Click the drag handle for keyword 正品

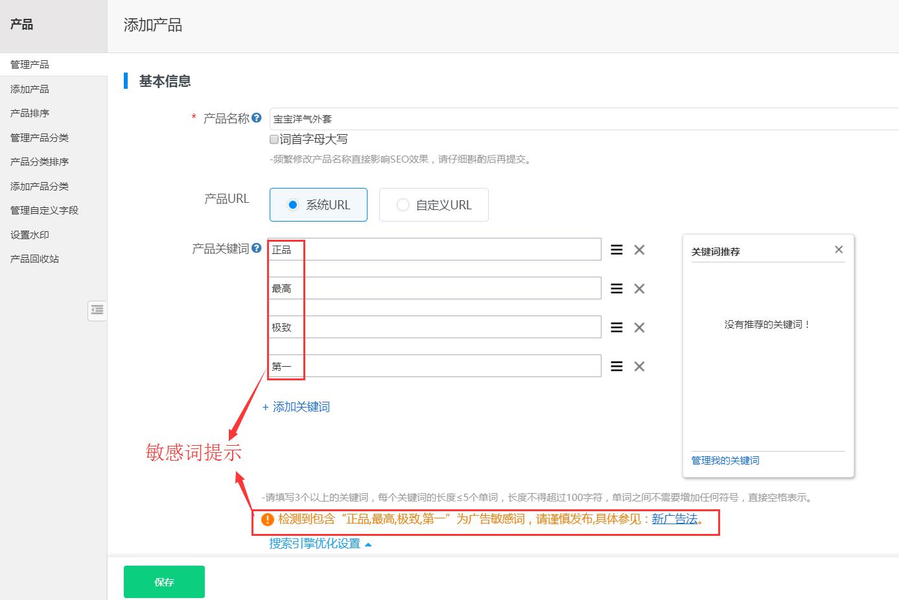pos(616,250)
